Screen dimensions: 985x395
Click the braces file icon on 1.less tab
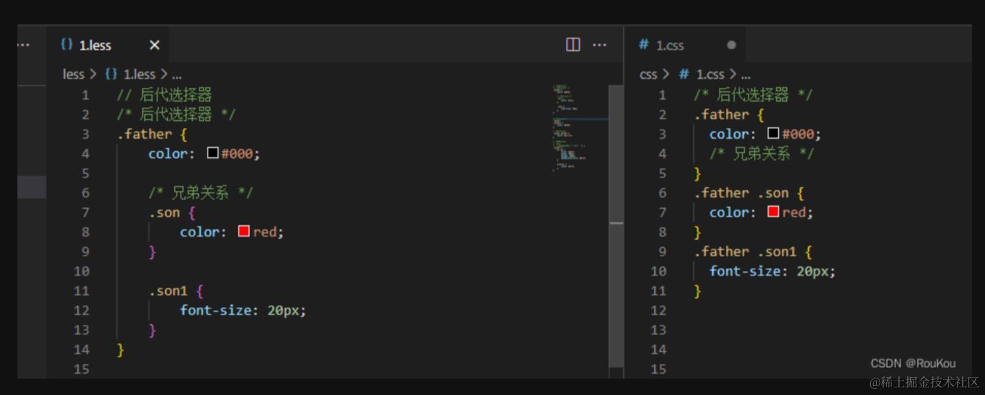(x=67, y=45)
